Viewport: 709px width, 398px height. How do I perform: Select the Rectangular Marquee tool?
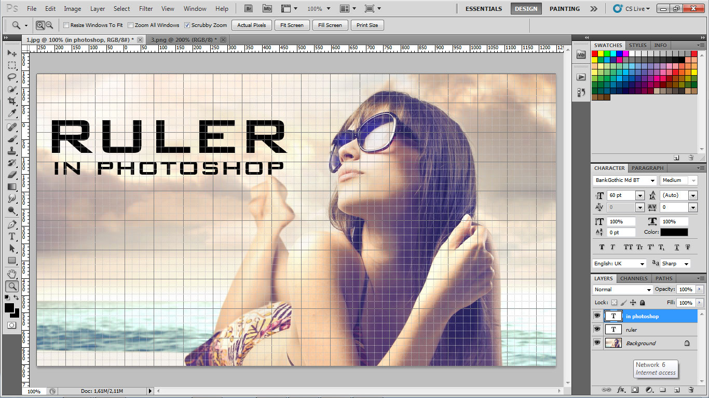click(x=11, y=65)
